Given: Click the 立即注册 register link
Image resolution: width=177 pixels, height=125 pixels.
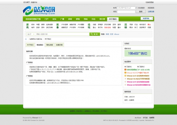Looking at the screenshot, I should click(151, 11).
